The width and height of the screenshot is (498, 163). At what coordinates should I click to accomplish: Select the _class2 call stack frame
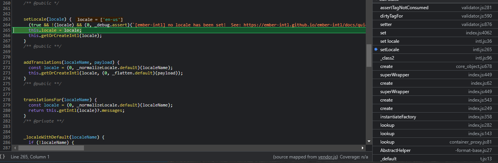pos(435,58)
